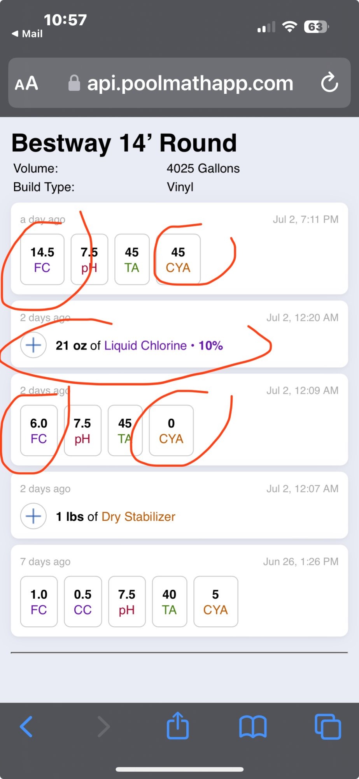Open the bookmarks book icon

point(253,727)
